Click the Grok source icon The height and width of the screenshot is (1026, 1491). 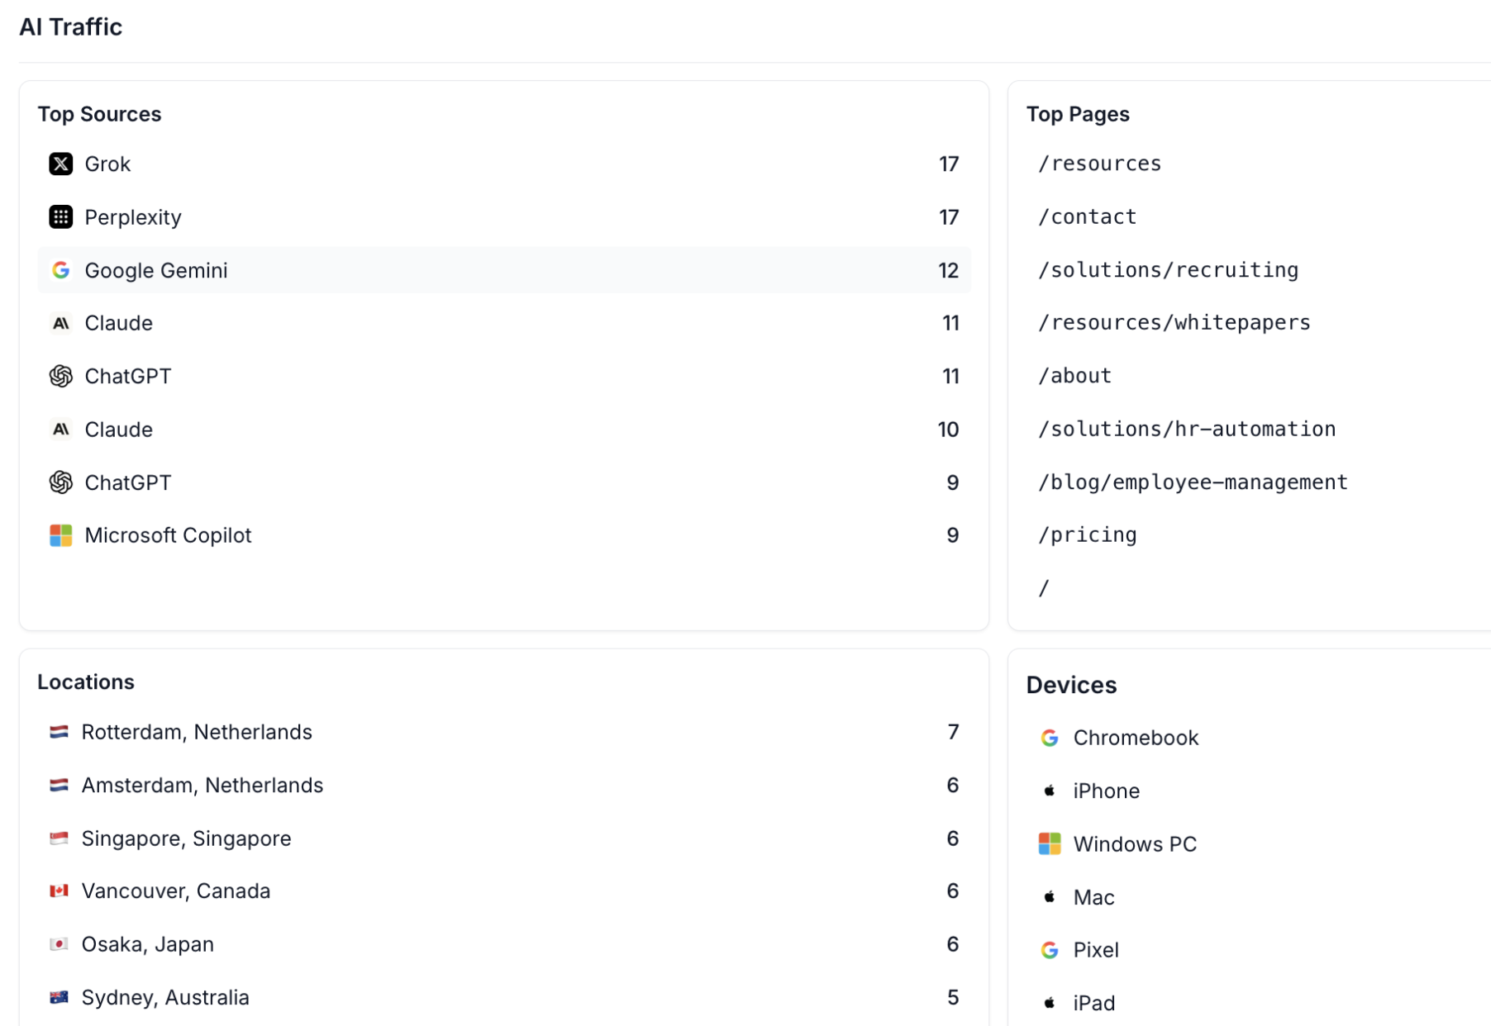pyautogui.click(x=60, y=164)
